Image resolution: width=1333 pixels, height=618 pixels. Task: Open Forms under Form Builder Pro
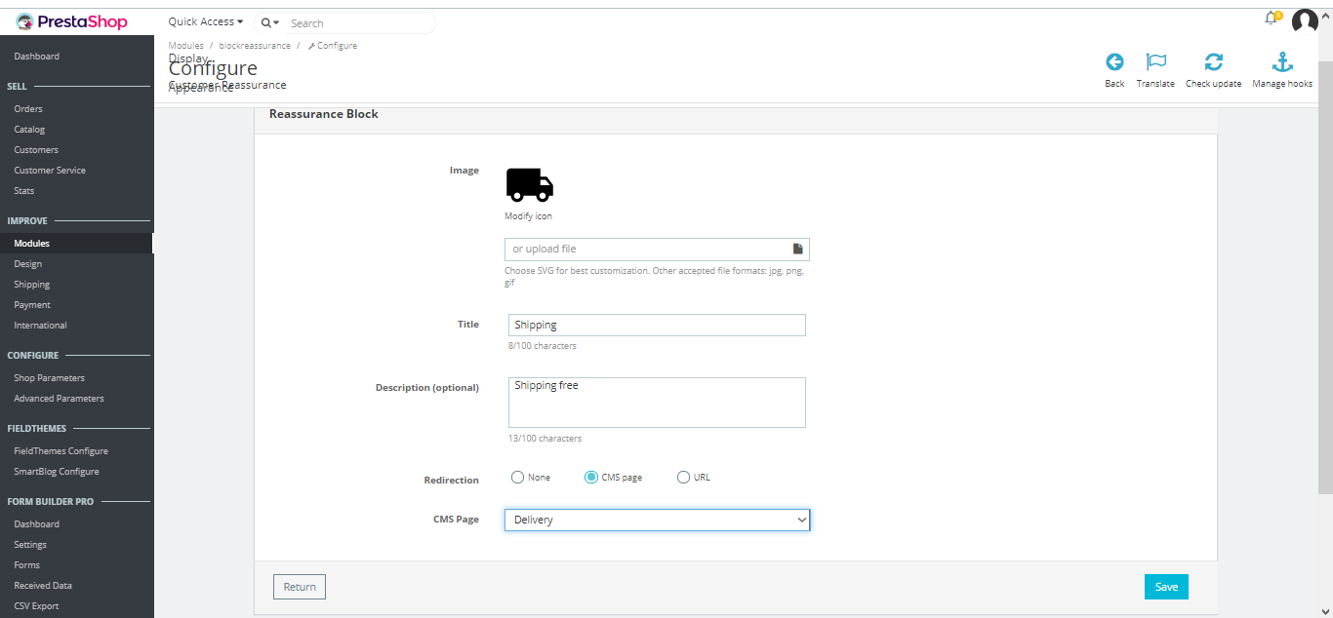click(27, 565)
